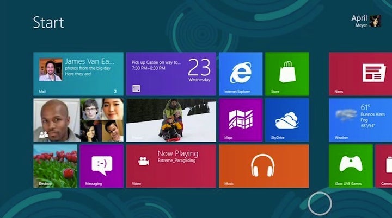
Task: Open the Messaging chat bubble tile
Action: pyautogui.click(x=101, y=166)
